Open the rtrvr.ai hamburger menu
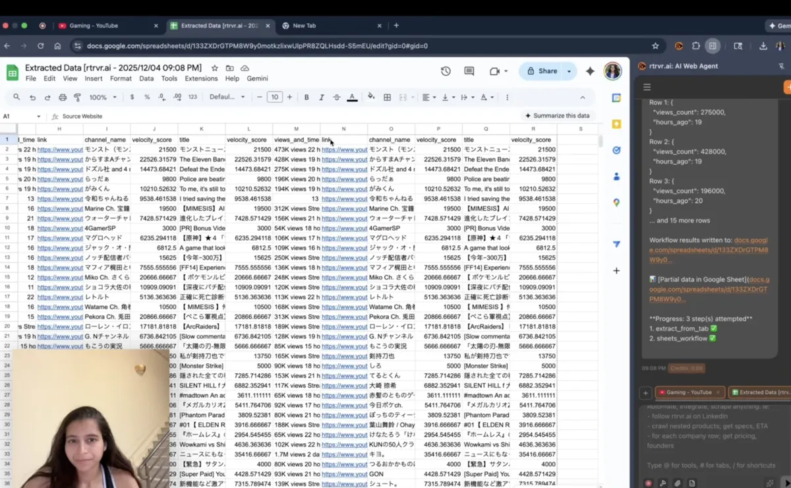The width and height of the screenshot is (791, 488). [x=647, y=87]
